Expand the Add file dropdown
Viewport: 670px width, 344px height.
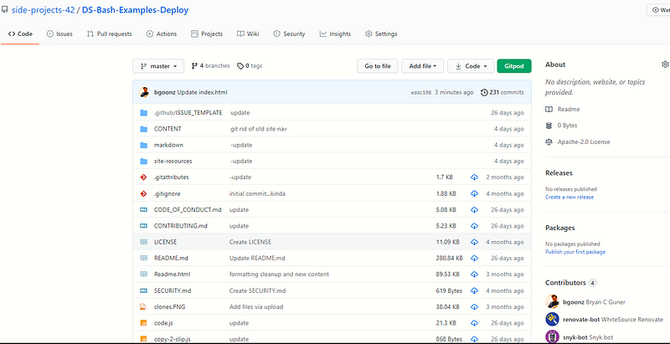point(421,65)
